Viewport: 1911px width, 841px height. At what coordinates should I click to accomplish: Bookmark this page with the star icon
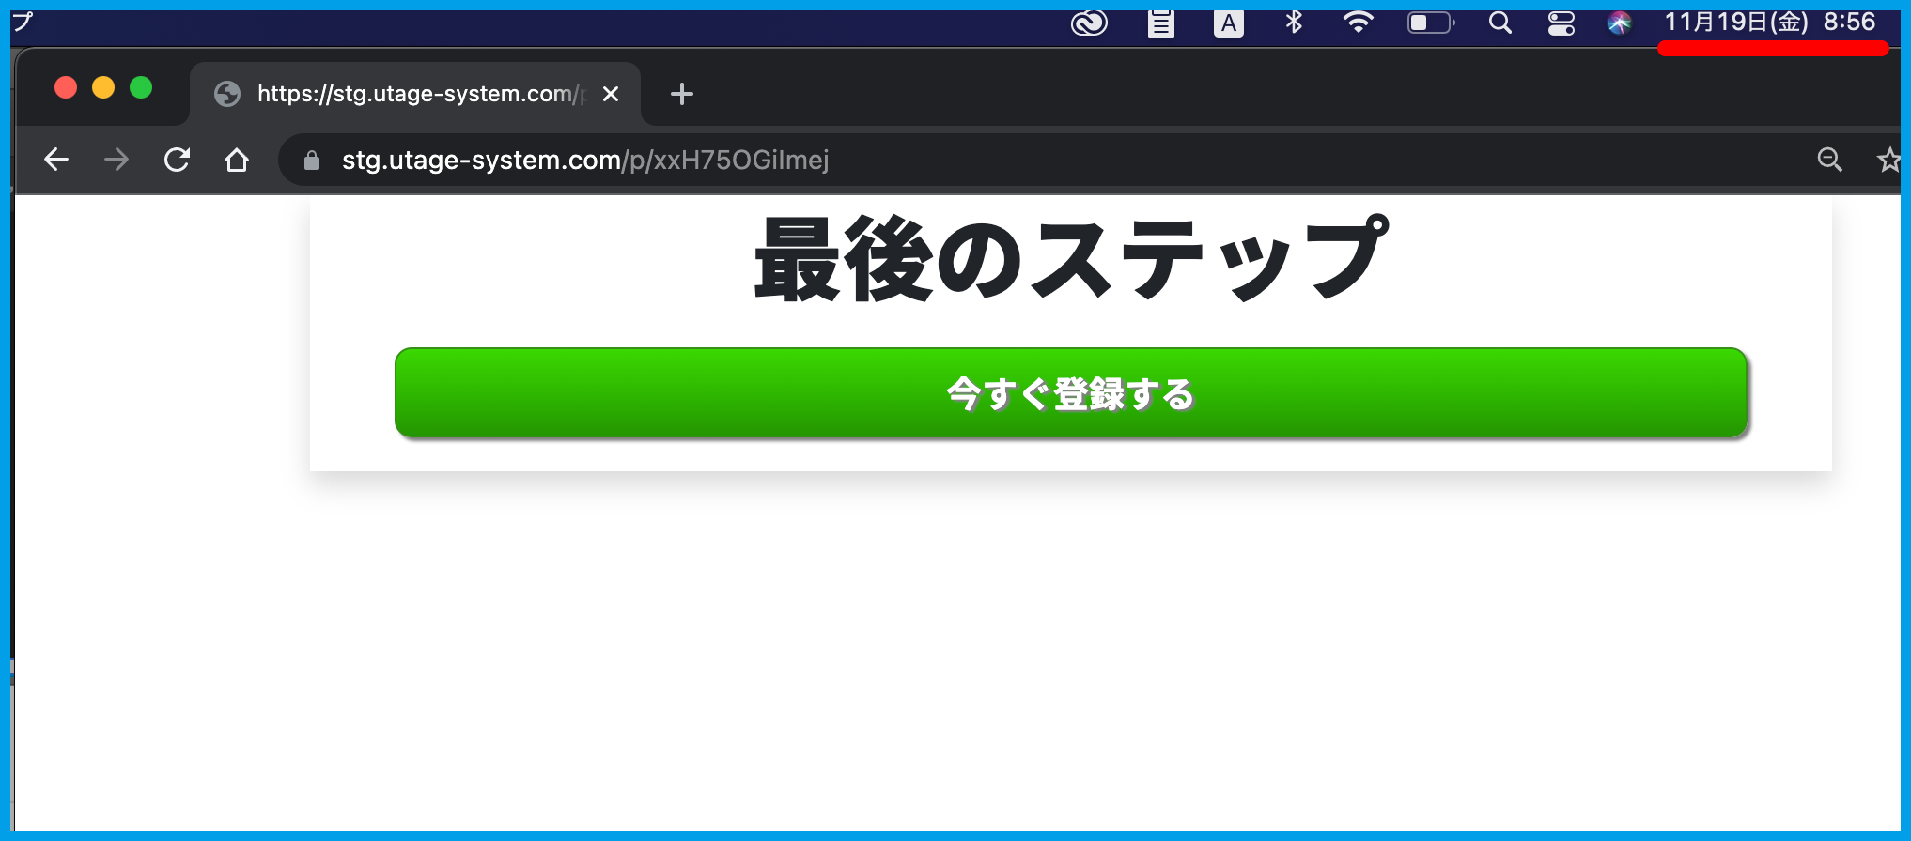tap(1888, 161)
